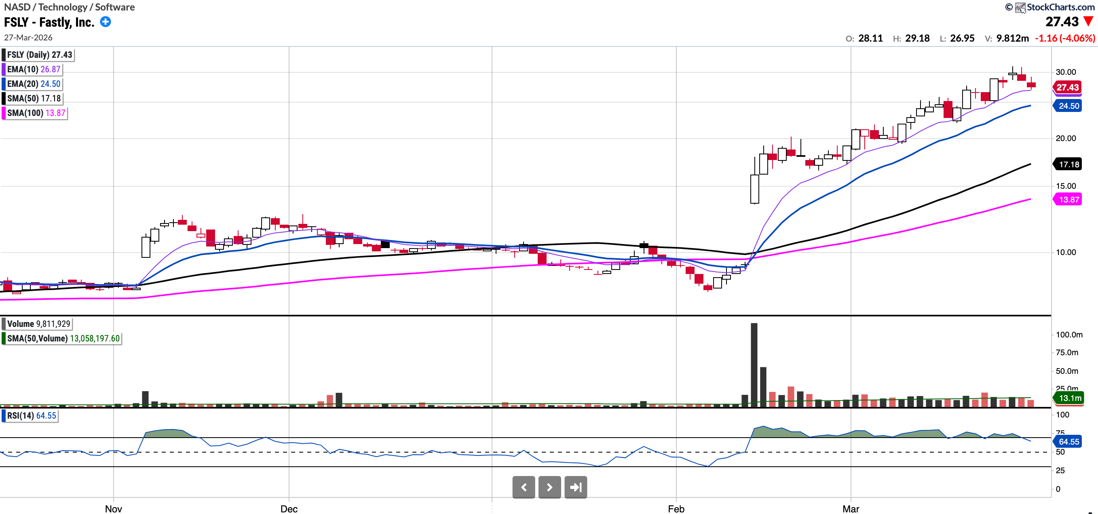This screenshot has height=514, width=1098.
Task: Click the blue plus icon beside Fastly, Inc.
Action: click(x=105, y=22)
